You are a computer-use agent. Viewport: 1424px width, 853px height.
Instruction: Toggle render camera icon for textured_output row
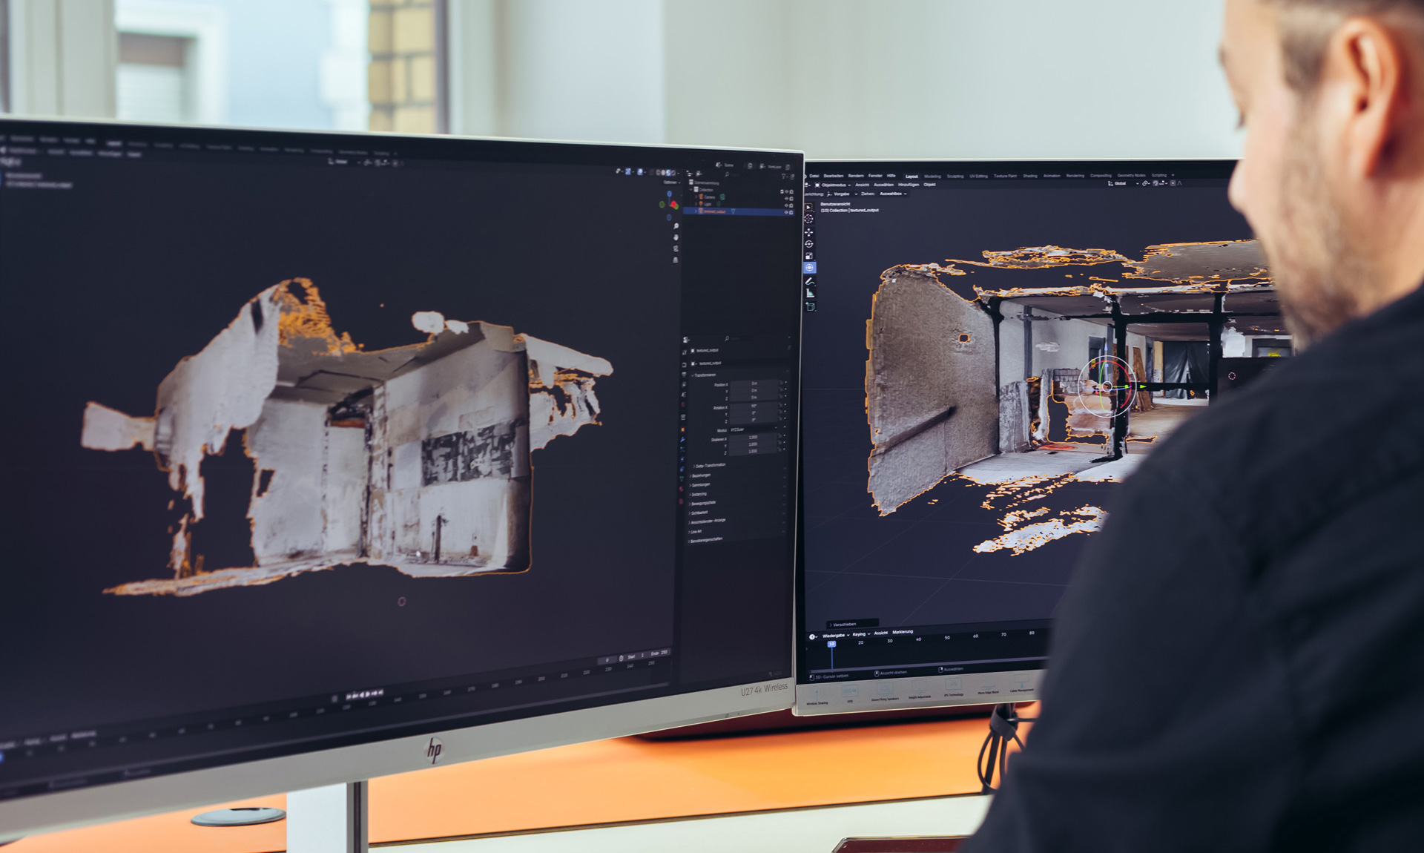pyautogui.click(x=791, y=212)
